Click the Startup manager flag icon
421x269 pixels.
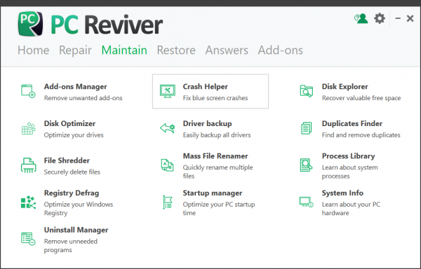tap(168, 202)
